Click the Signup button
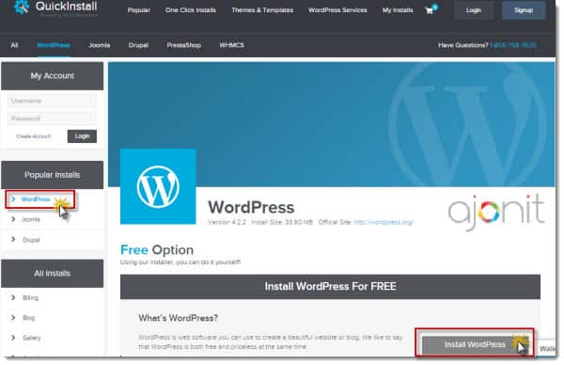 click(524, 10)
